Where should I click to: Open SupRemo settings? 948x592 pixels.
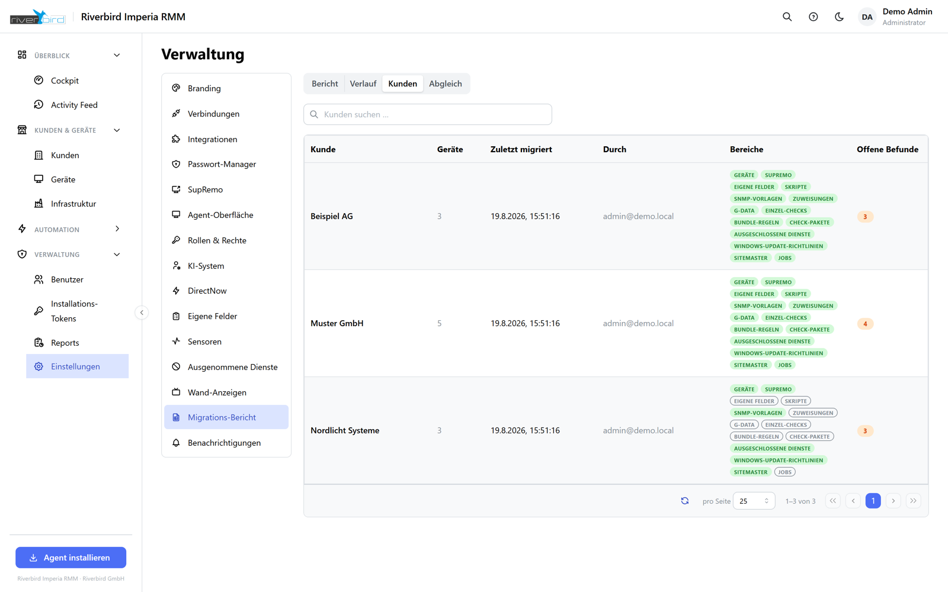tap(226, 189)
